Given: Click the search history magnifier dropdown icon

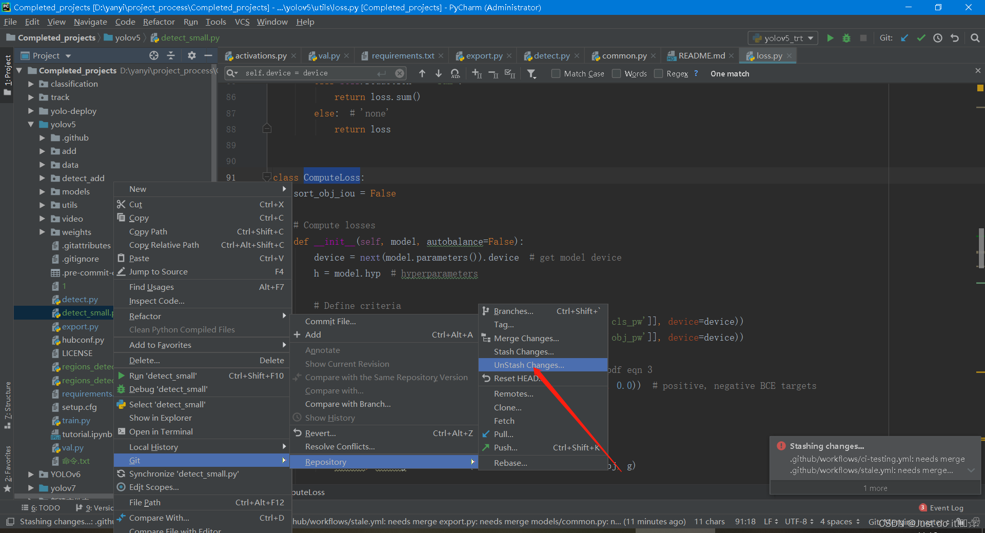Looking at the screenshot, I should coord(232,73).
